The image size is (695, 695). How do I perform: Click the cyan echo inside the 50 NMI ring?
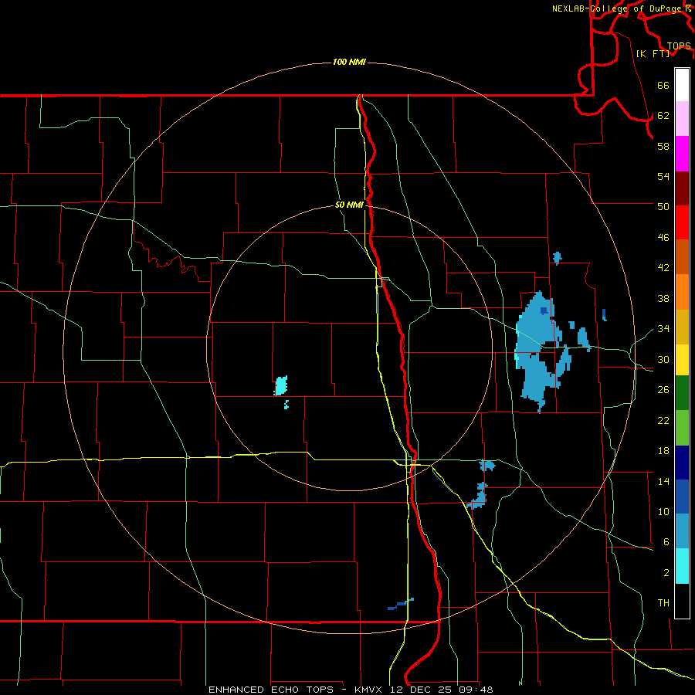click(281, 385)
